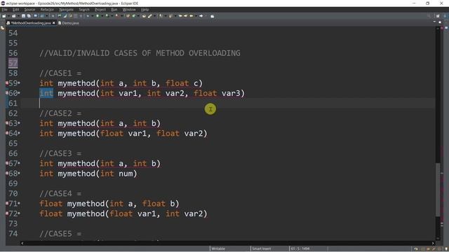This screenshot has width=449, height=252.
Task: Click the error marker on line 71
Action: pyautogui.click(x=7, y=204)
